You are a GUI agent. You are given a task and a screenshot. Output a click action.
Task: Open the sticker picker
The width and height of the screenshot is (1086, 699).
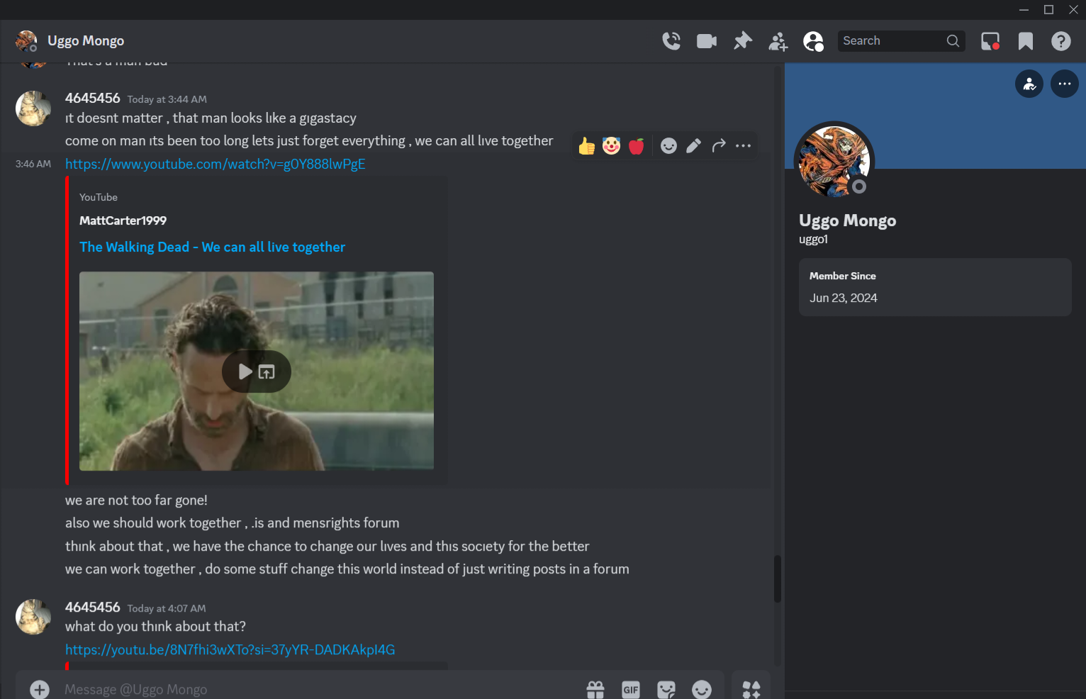[666, 689]
